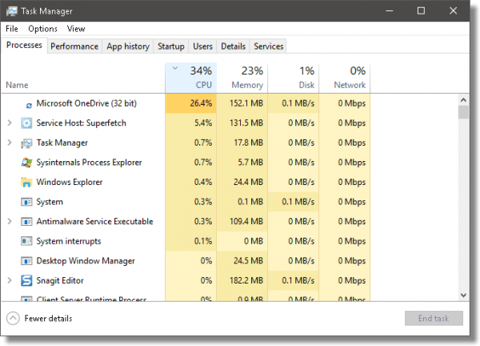This screenshot has height=346, width=480.
Task: Click the System interrupts icon
Action: click(26, 241)
